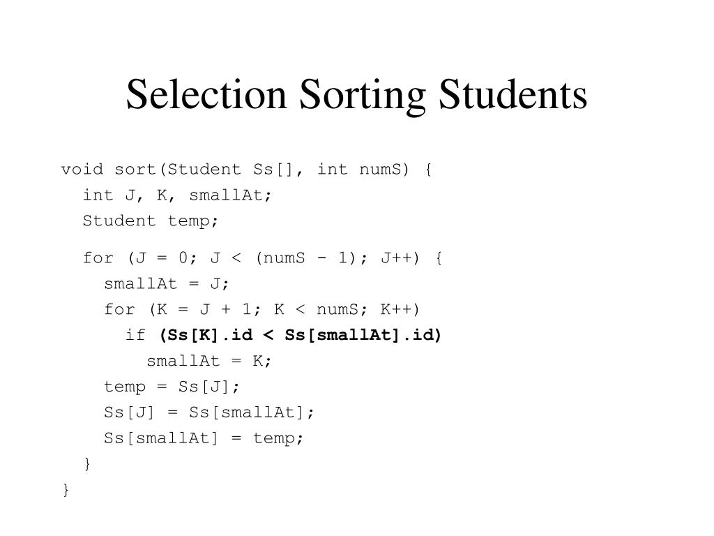Click the closing brace of the for loop
The image size is (714, 536).
pos(87,464)
